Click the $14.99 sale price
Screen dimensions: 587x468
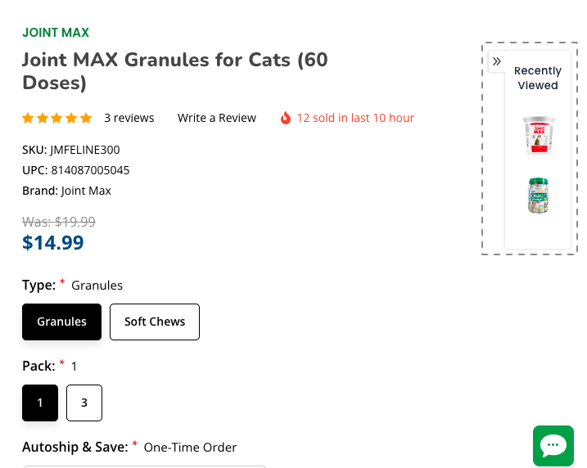52,243
